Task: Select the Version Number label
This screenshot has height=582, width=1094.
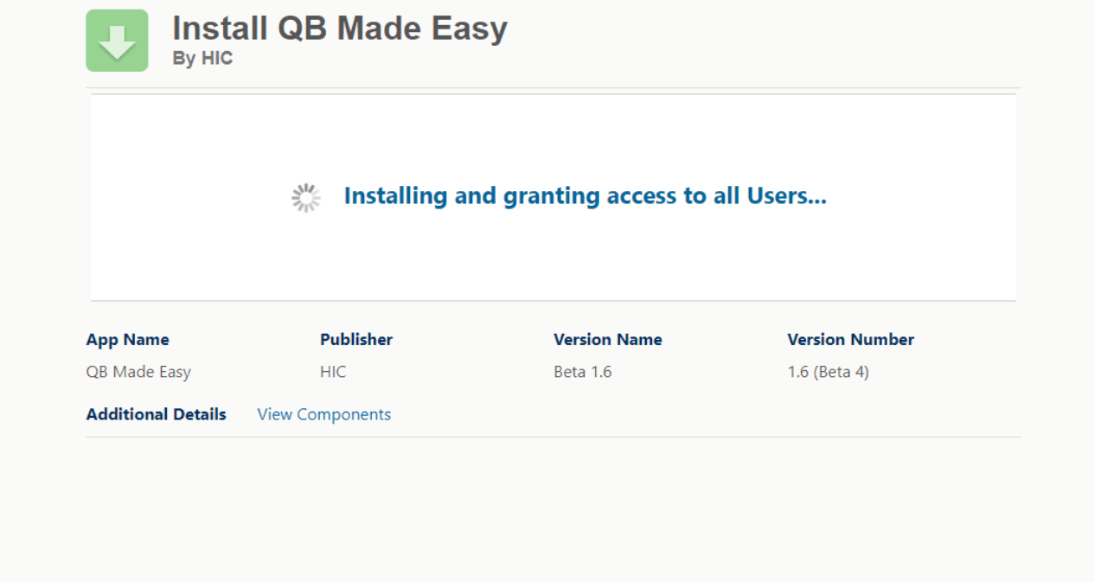Action: coord(850,340)
